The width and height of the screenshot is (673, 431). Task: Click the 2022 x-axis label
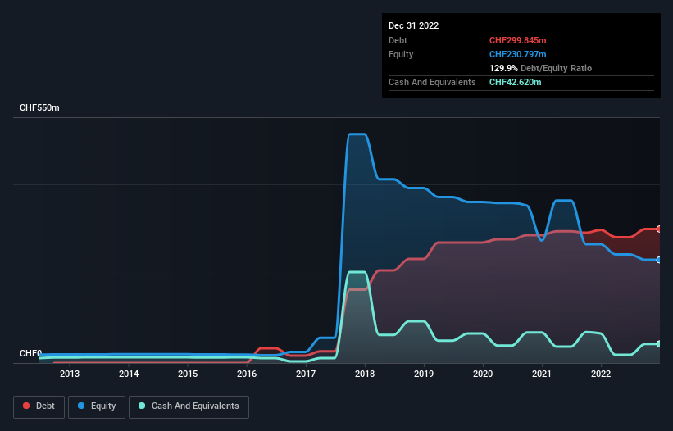601,374
